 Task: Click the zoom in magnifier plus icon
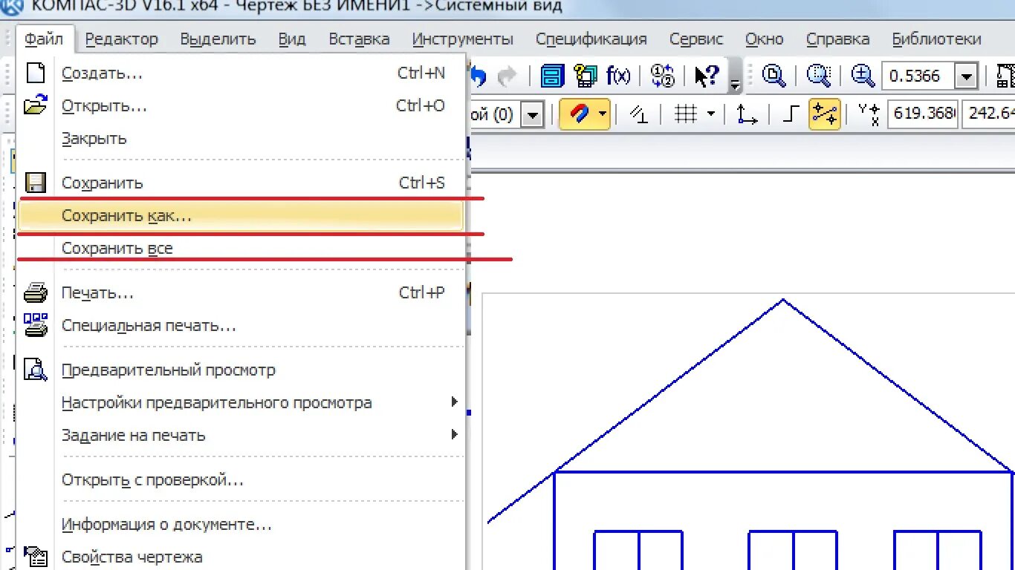[x=863, y=76]
